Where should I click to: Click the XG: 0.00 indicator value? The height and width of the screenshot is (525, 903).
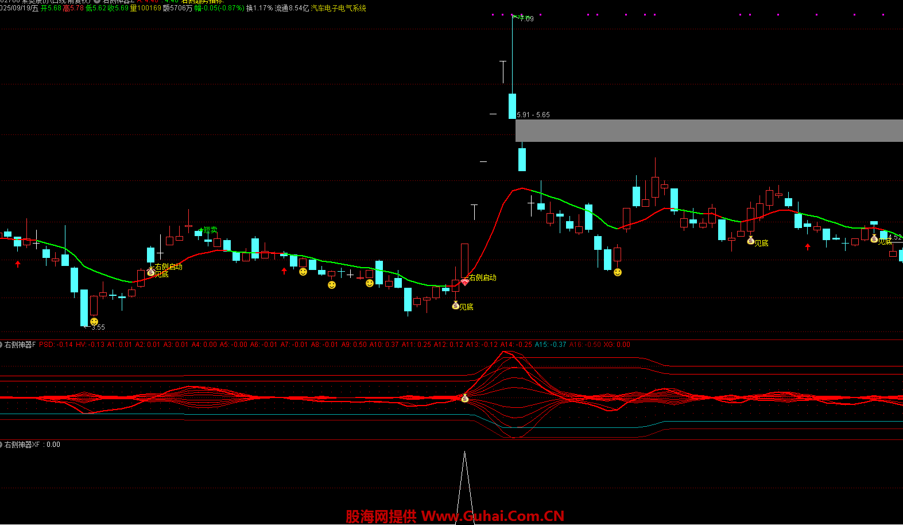tap(617, 345)
